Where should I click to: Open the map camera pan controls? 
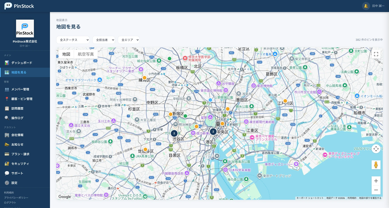[x=376, y=149]
